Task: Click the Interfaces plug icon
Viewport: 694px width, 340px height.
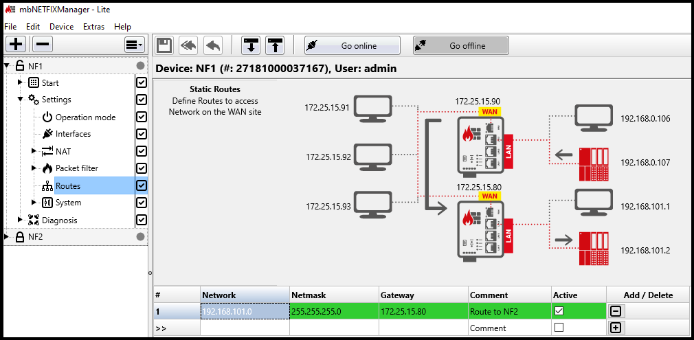Action: coord(47,134)
